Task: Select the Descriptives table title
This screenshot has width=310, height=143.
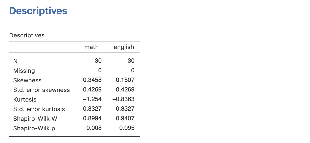Action: click(27, 35)
